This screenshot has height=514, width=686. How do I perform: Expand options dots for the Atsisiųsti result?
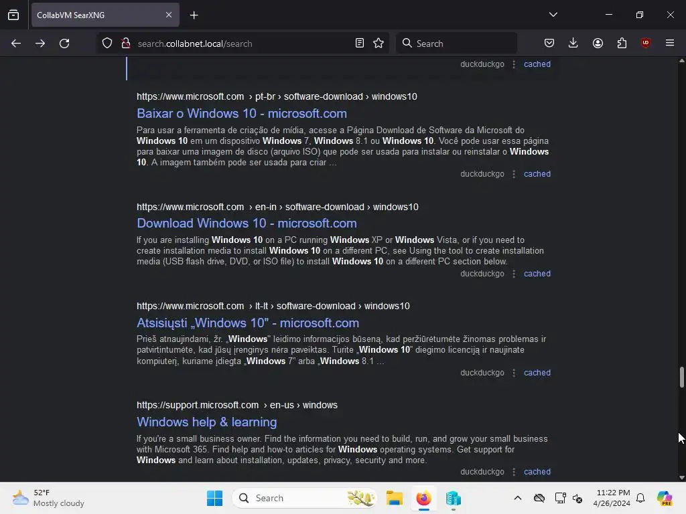coord(514,373)
